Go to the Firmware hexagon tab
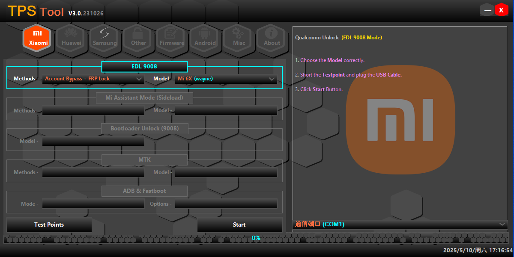 [x=172, y=38]
